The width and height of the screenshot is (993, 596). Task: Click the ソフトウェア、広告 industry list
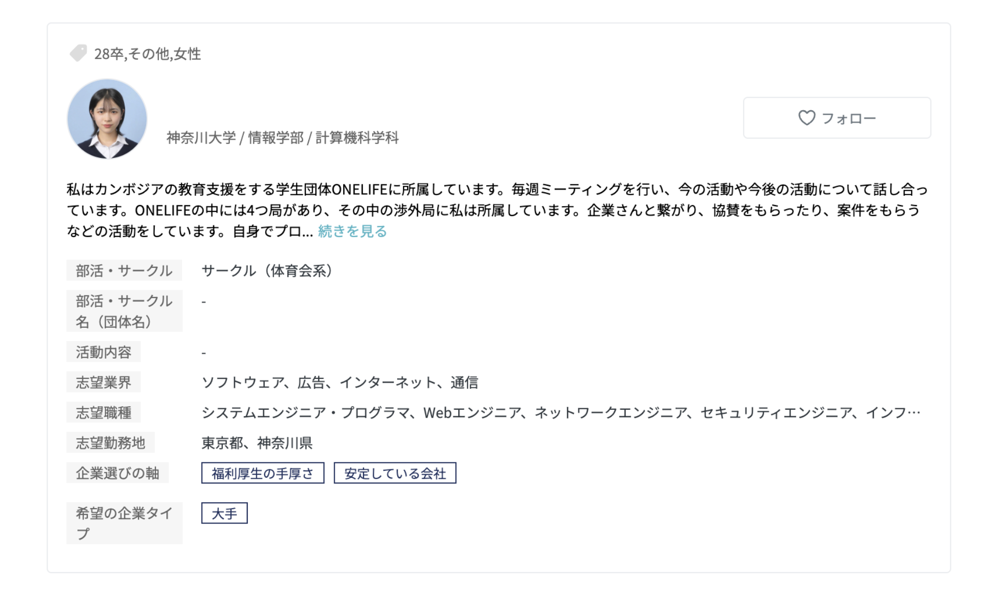(x=340, y=382)
